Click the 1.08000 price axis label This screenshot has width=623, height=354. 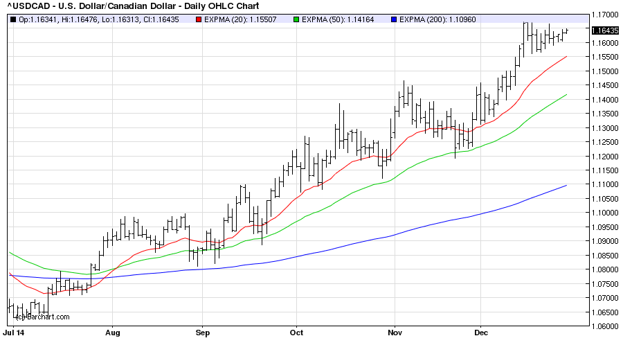click(x=605, y=269)
